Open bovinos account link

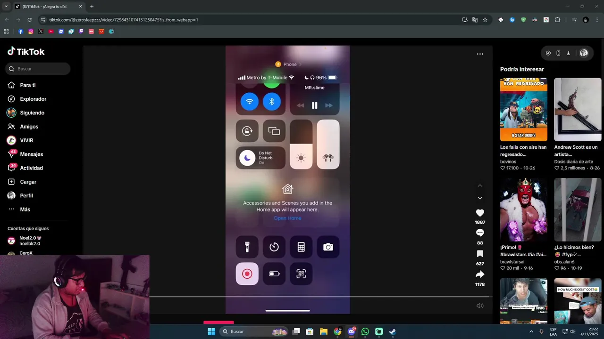click(x=508, y=161)
